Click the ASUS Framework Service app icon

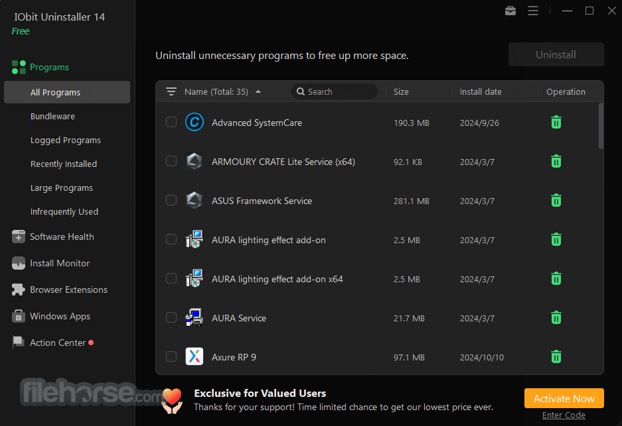point(194,200)
